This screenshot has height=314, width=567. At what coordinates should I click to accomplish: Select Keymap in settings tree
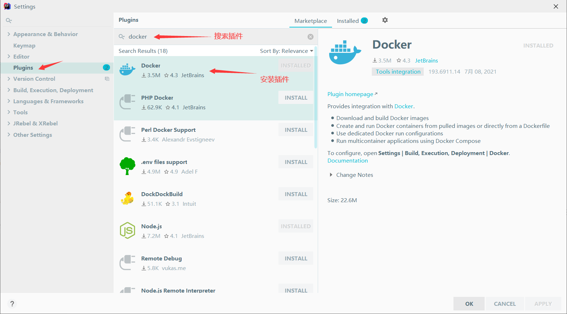click(x=24, y=45)
